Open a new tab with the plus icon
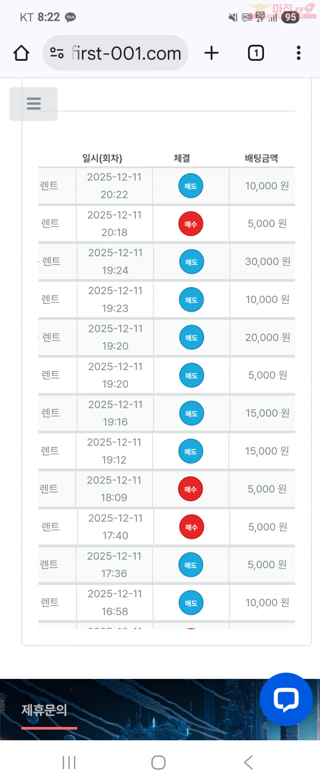Image resolution: width=320 pixels, height=783 pixels. (211, 53)
